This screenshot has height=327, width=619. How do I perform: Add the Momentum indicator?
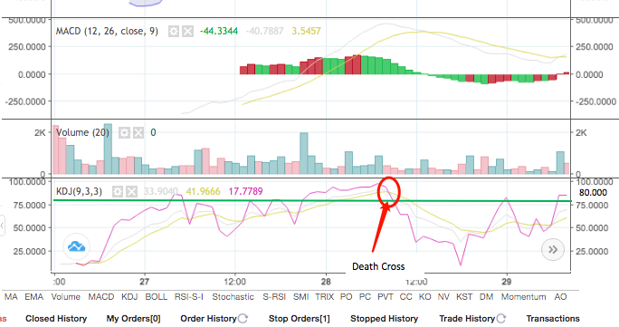523,297
